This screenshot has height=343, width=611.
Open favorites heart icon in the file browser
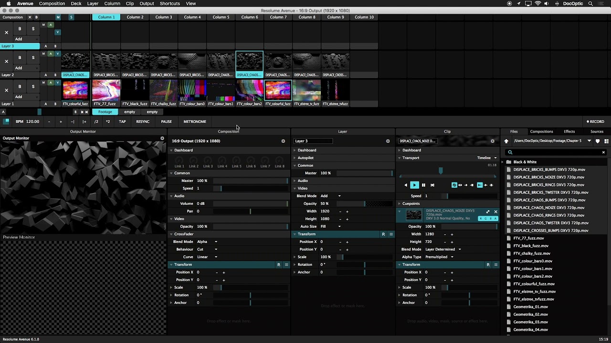pyautogui.click(x=598, y=141)
